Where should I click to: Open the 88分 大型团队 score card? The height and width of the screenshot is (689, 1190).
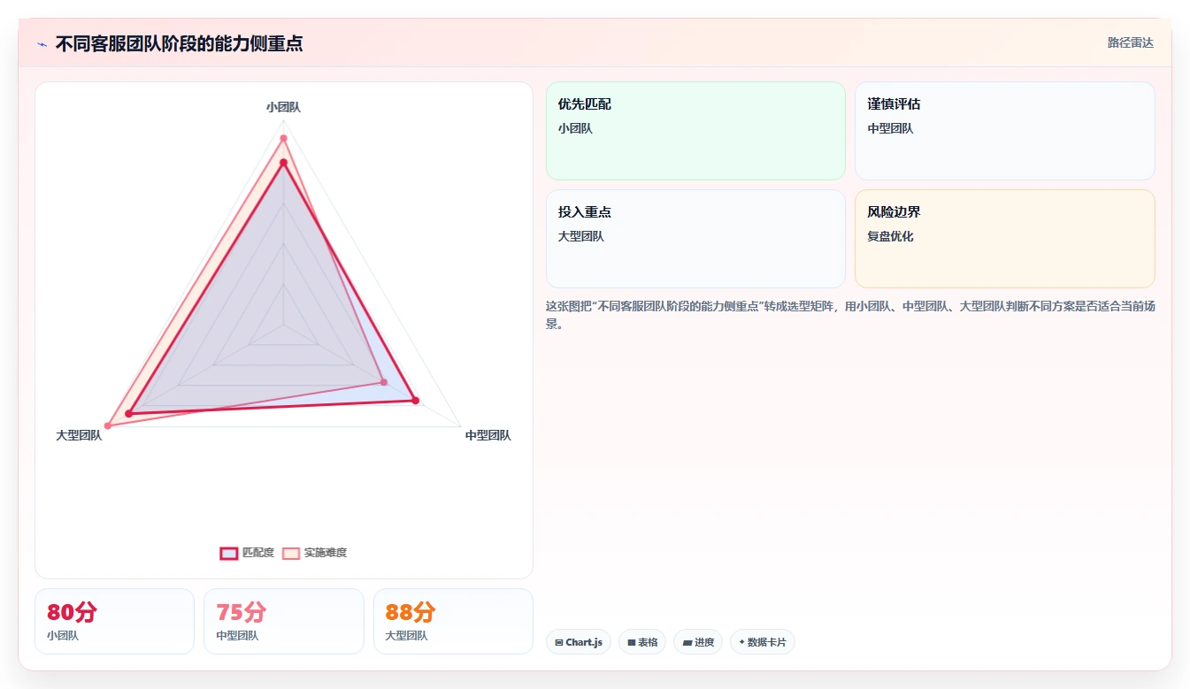pyautogui.click(x=453, y=621)
